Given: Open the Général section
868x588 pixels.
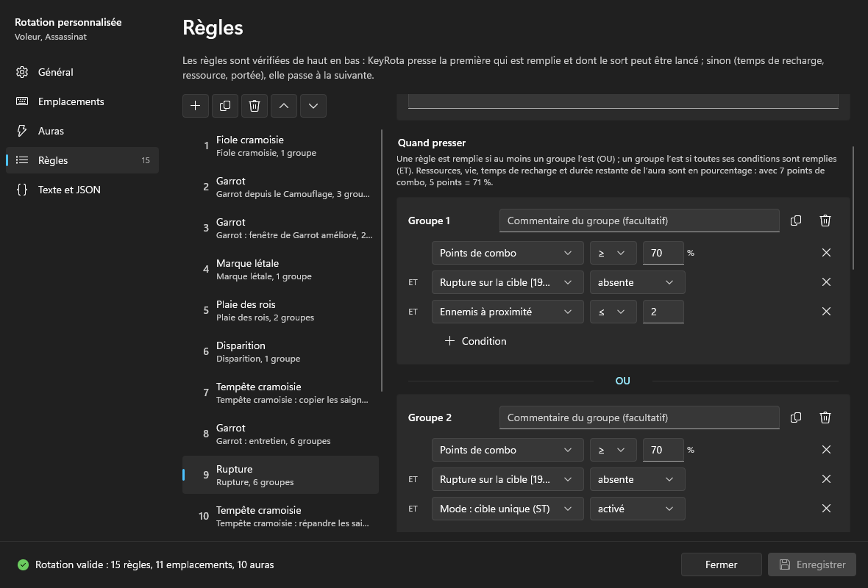Looking at the screenshot, I should [82, 72].
